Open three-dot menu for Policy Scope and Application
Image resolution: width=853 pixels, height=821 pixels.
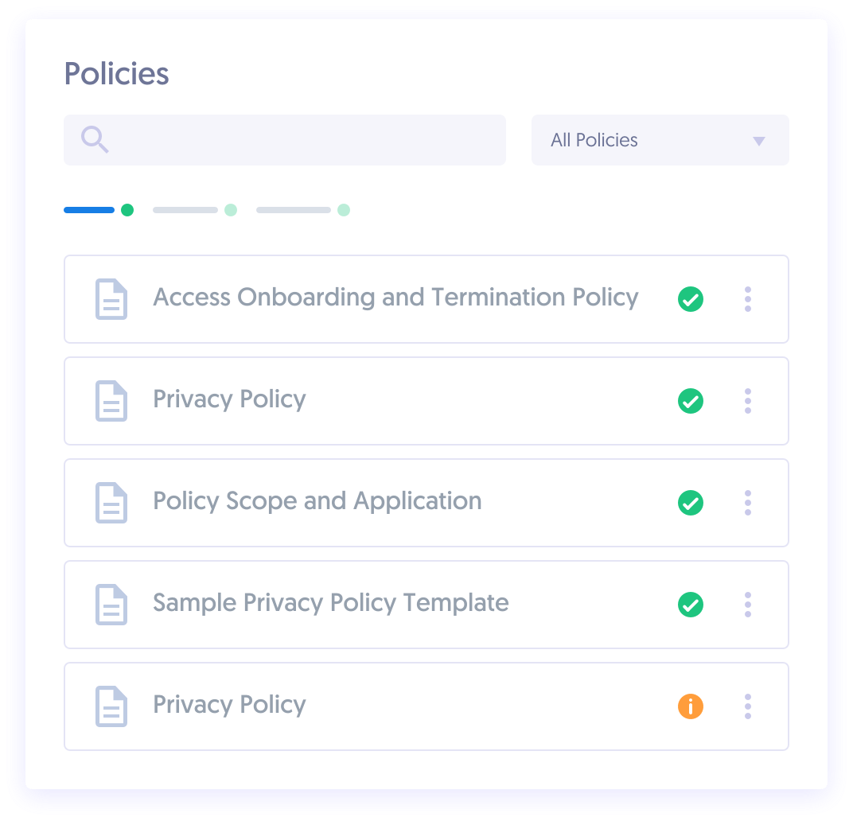747,503
